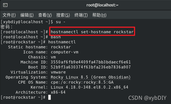Viewport: 171px width, 104px height.
Task: Open the 帮助(H) menu
Action: [x=99, y=15]
